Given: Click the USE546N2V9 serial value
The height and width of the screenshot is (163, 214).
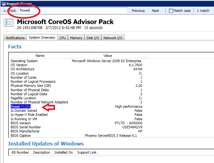Looking at the screenshot, I should tap(132, 127).
